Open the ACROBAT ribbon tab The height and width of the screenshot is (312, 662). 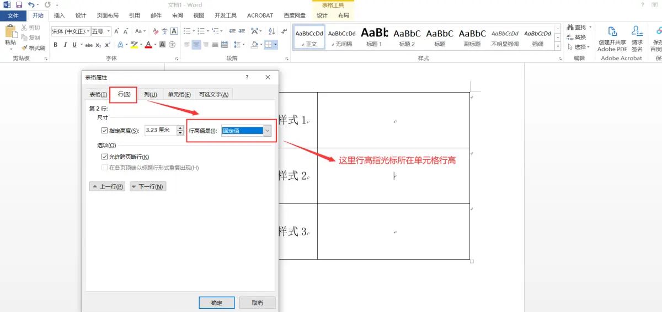tap(260, 15)
